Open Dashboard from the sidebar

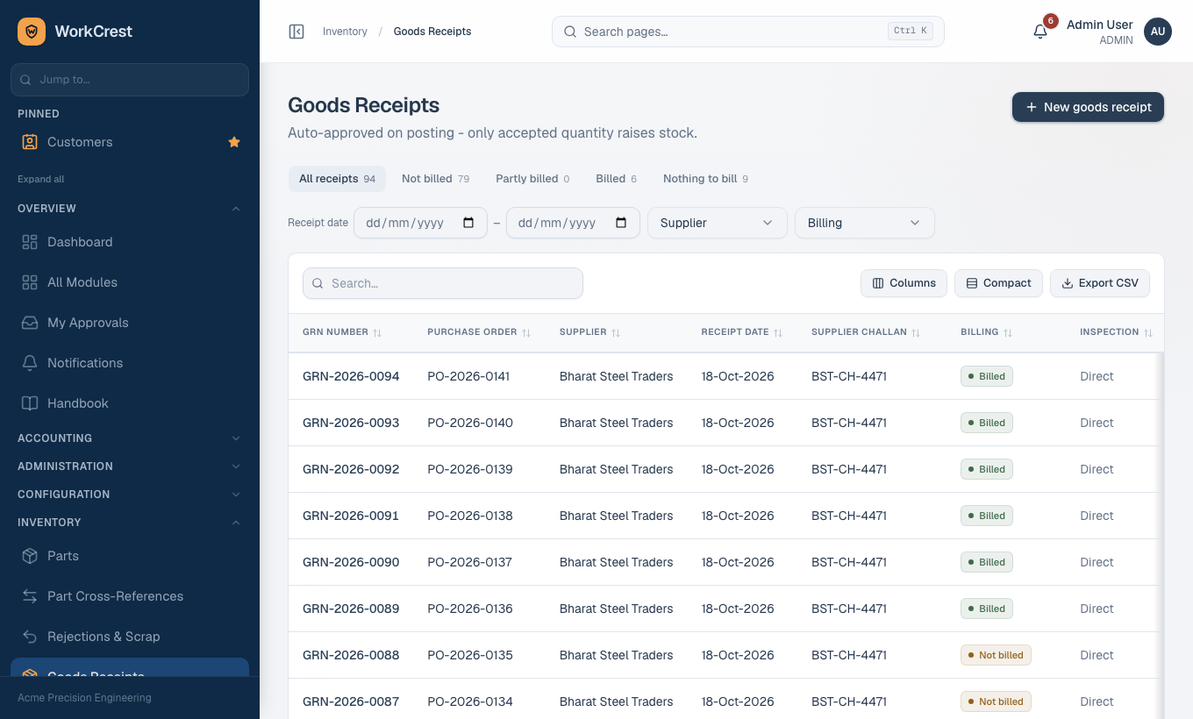coord(130,242)
